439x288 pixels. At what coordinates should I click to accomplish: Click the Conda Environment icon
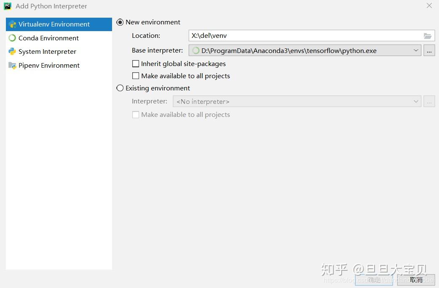click(11, 38)
